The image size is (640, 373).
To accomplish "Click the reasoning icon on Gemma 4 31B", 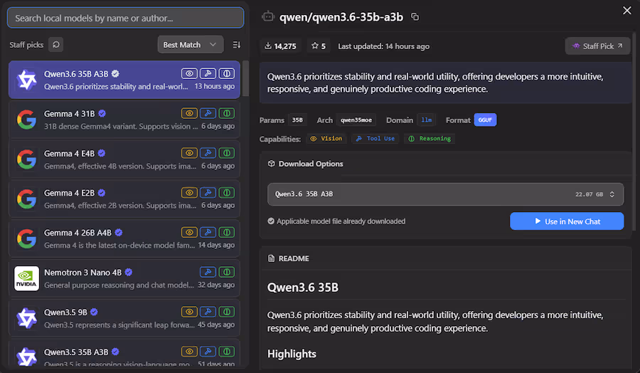I will [x=227, y=113].
